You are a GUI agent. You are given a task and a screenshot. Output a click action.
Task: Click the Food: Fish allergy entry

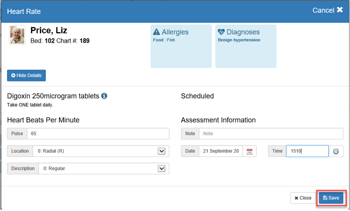click(164, 40)
